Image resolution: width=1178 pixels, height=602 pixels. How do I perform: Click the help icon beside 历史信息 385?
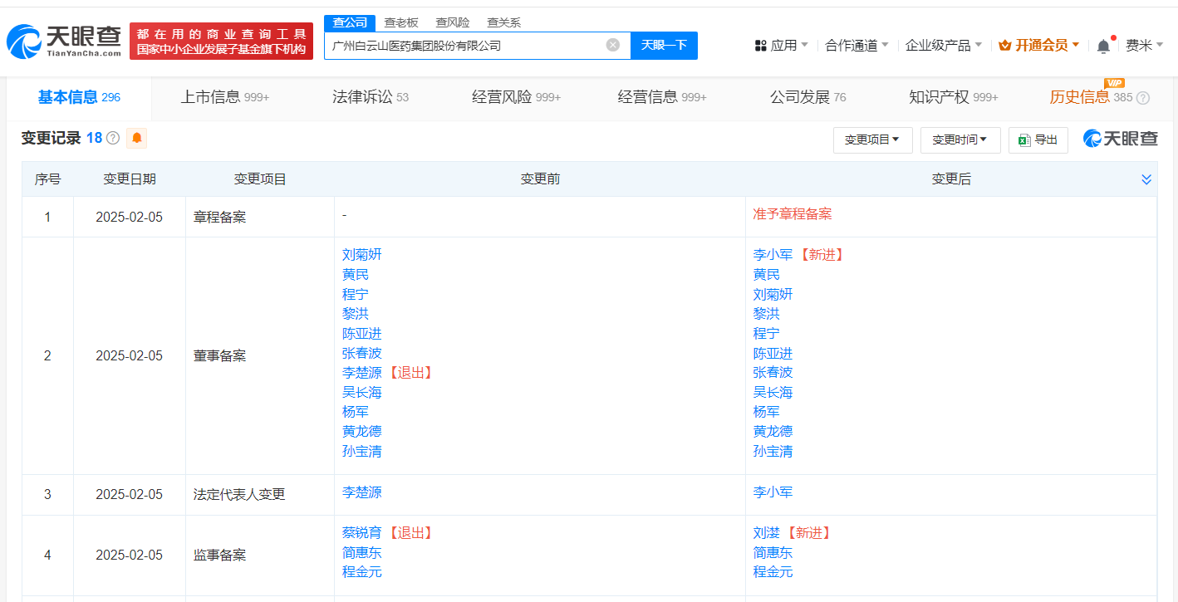pyautogui.click(x=1143, y=98)
